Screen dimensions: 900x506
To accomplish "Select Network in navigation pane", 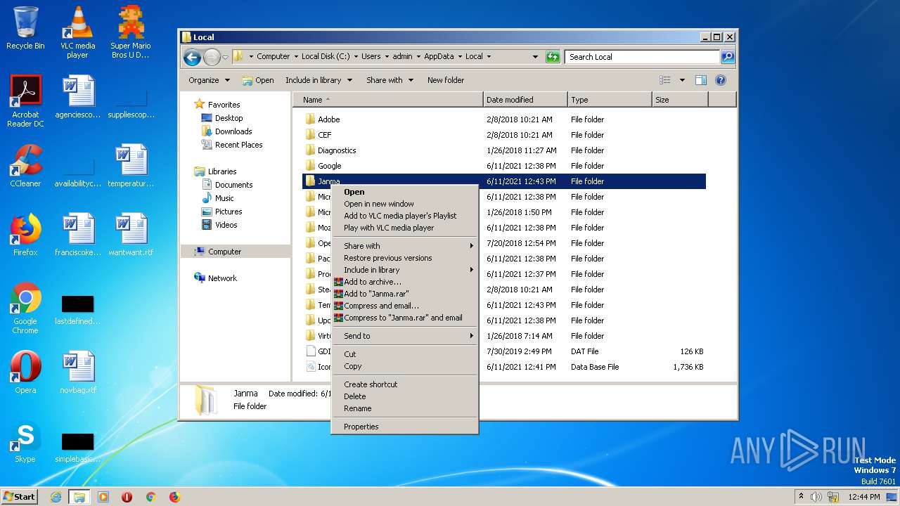I will 222,278.
